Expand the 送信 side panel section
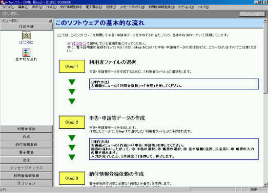 pos(26,160)
